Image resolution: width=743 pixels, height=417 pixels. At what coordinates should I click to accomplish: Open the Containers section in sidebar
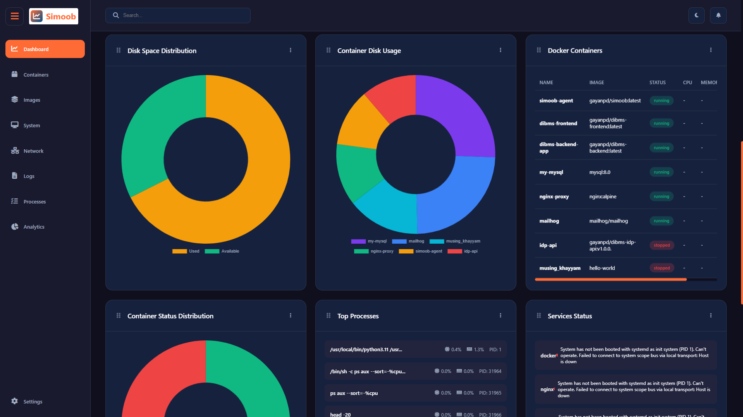tap(36, 75)
